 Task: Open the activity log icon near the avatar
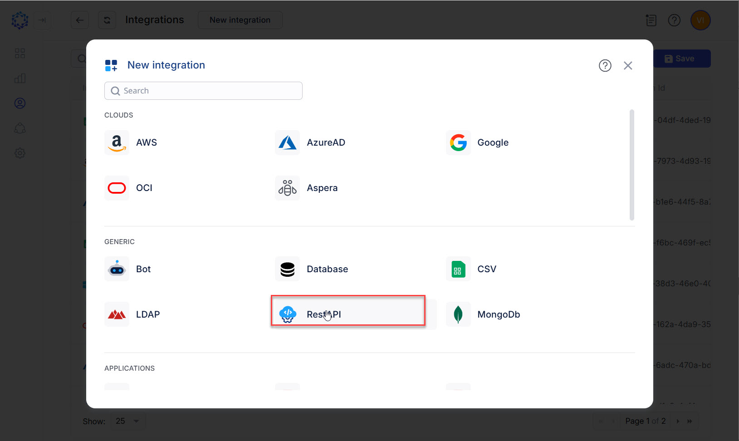(x=651, y=20)
